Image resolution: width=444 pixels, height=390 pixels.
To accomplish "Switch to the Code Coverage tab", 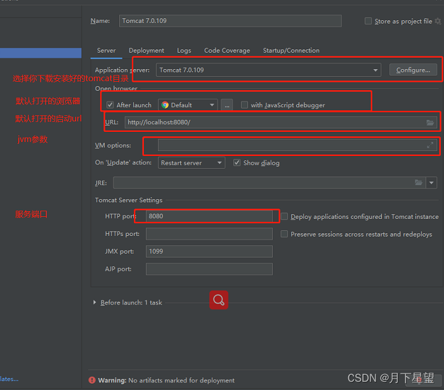I will [227, 50].
